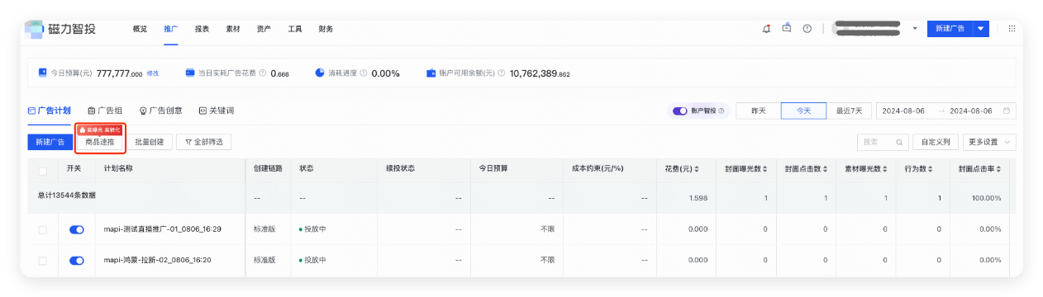Click the 批量创建 button
The image size is (1043, 297).
[149, 142]
